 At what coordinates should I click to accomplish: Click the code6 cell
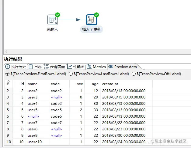tap(59, 116)
